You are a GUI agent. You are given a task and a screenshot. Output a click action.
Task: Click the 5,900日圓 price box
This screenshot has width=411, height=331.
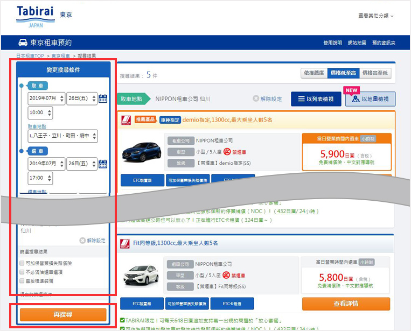[347, 152]
